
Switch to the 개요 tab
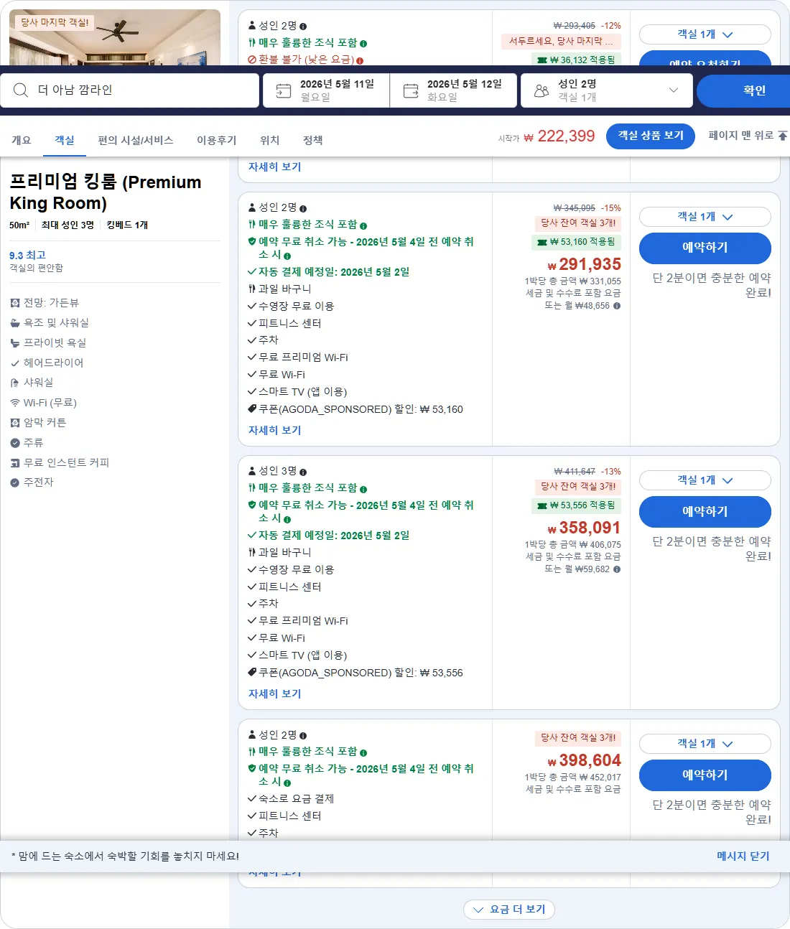click(x=22, y=140)
